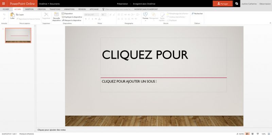This screenshot has height=135, width=272.
Task: Toggle left text alignment in Paragraphe group
Action: [119, 19]
